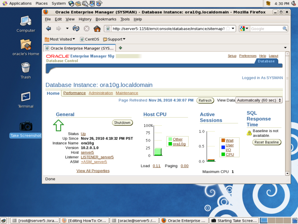Open the Tools menu

coord(125,19)
